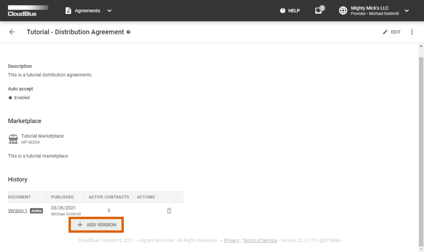Click the ADD VERSION button

[x=96, y=225]
